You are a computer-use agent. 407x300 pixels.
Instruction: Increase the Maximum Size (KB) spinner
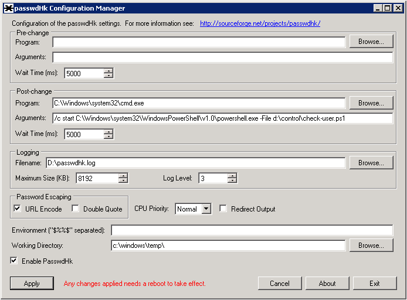(x=123, y=176)
